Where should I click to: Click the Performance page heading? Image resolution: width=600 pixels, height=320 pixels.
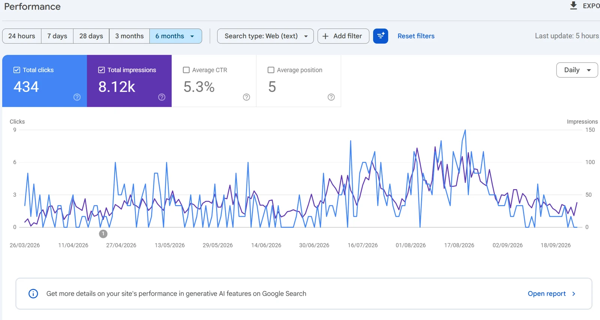tap(33, 6)
